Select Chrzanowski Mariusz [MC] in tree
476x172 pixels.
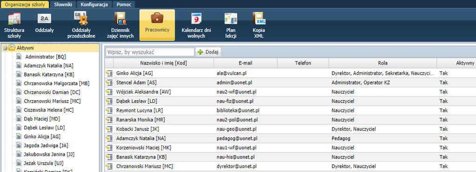52,101
